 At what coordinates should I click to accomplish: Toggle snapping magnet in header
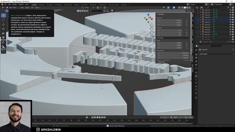tap(98, 7)
